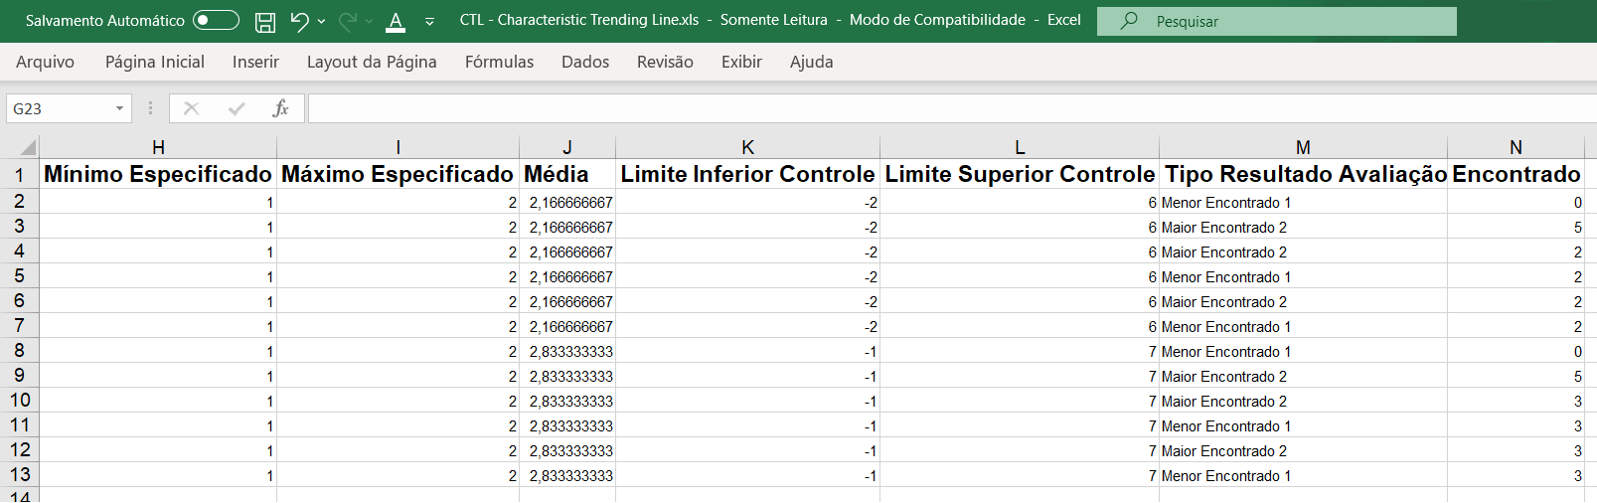Click Limite Inferior value -1 in row 10
This screenshot has height=503, width=1597.
(x=747, y=401)
